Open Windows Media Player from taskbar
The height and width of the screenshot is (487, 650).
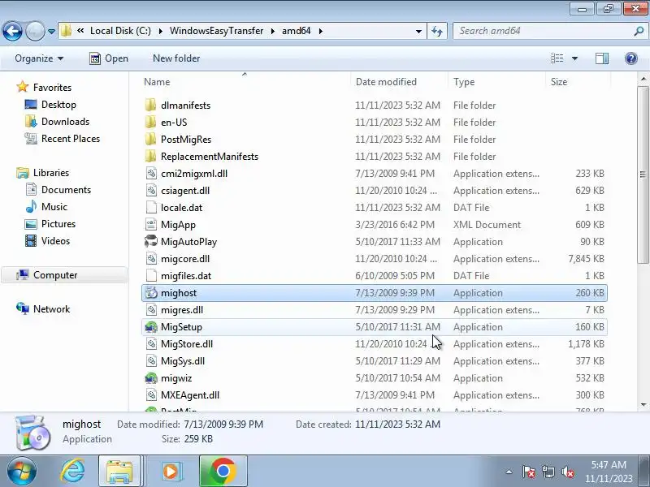tap(171, 471)
